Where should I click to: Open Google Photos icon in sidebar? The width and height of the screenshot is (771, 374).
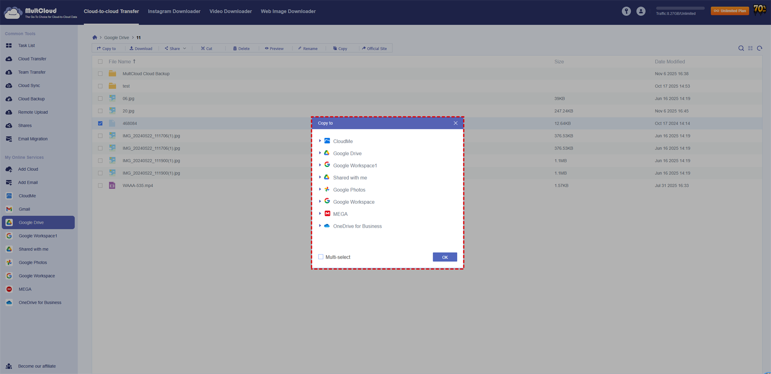(x=9, y=263)
